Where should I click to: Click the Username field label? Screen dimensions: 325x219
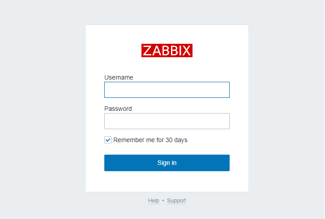[119, 77]
